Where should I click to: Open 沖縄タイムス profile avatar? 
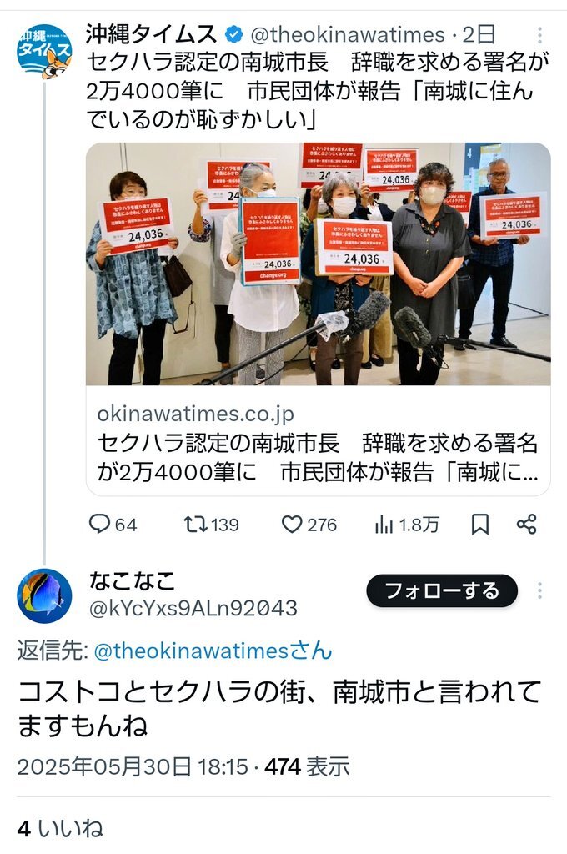pyautogui.click(x=44, y=51)
